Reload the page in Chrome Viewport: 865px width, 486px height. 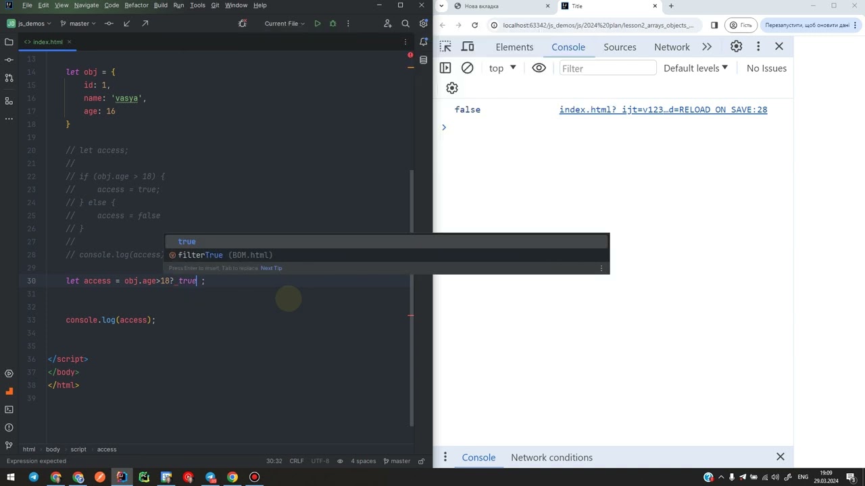coord(475,25)
